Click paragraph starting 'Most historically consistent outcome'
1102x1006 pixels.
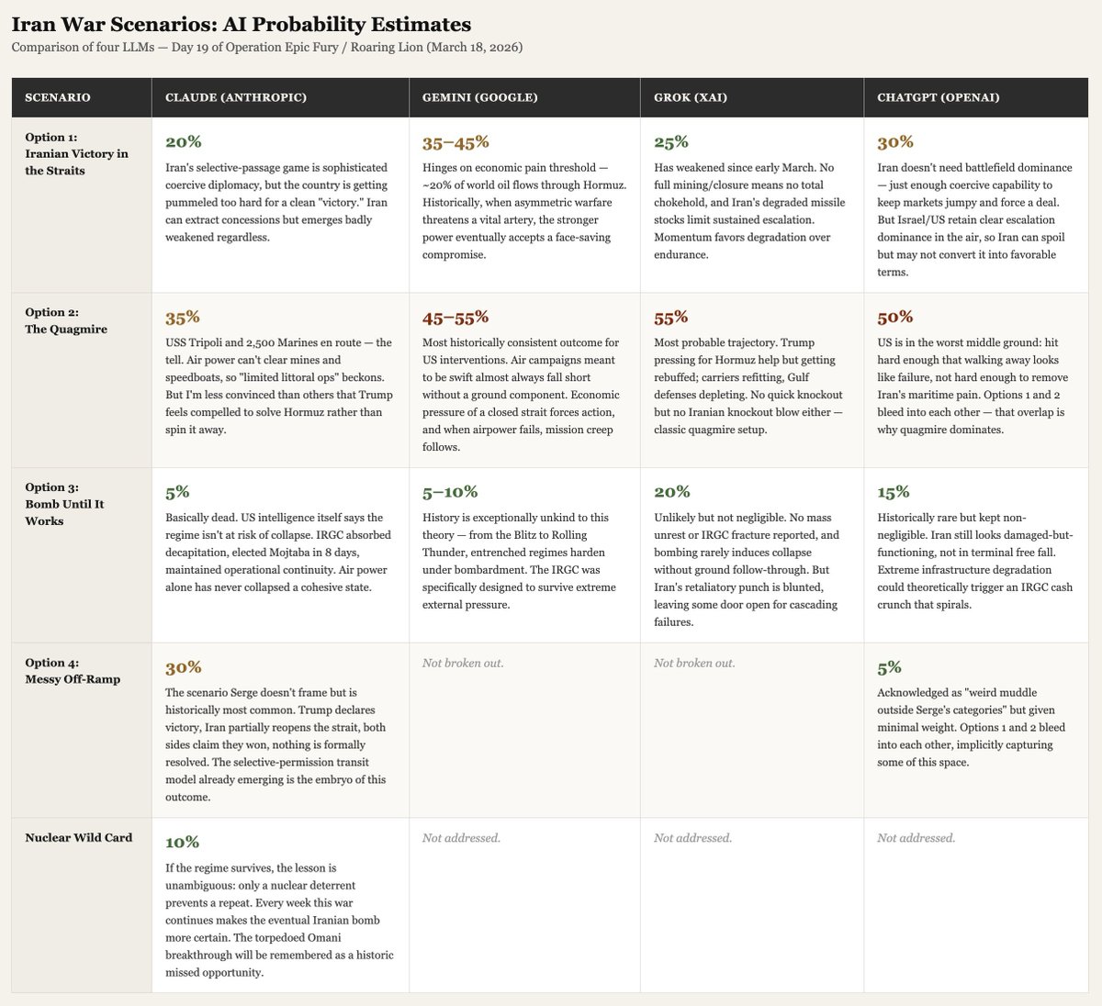click(524, 395)
